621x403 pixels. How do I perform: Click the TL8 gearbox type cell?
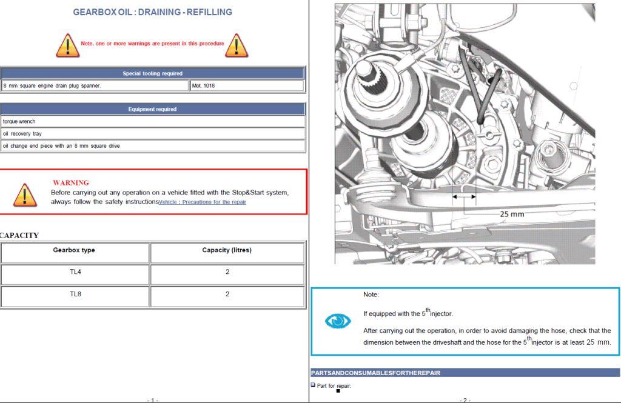click(75, 295)
